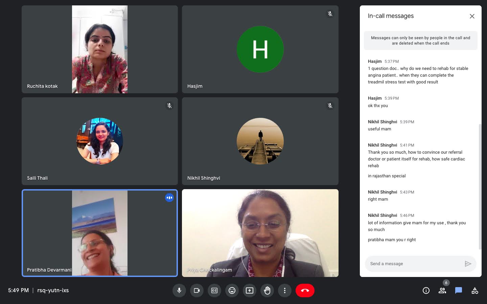This screenshot has width=487, height=304.
Task: Click the cardiac rehab referral question message
Action: (417, 159)
